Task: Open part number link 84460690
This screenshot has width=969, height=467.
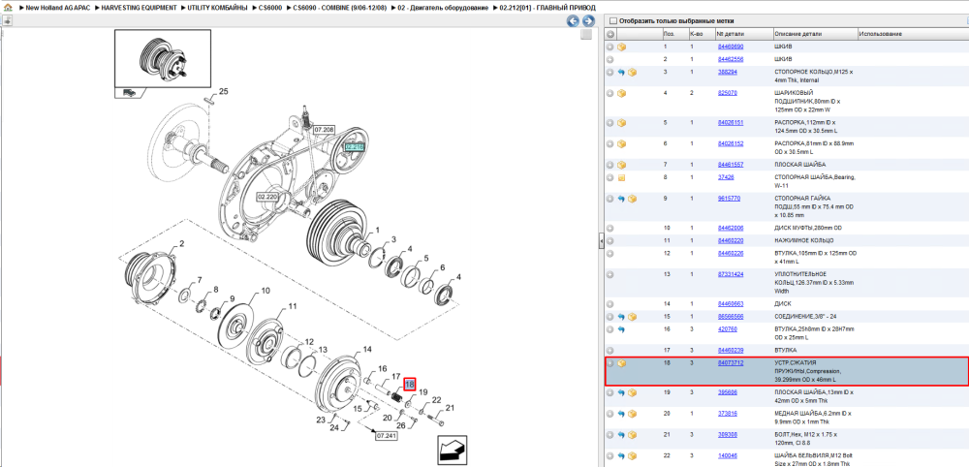Action: (731, 47)
